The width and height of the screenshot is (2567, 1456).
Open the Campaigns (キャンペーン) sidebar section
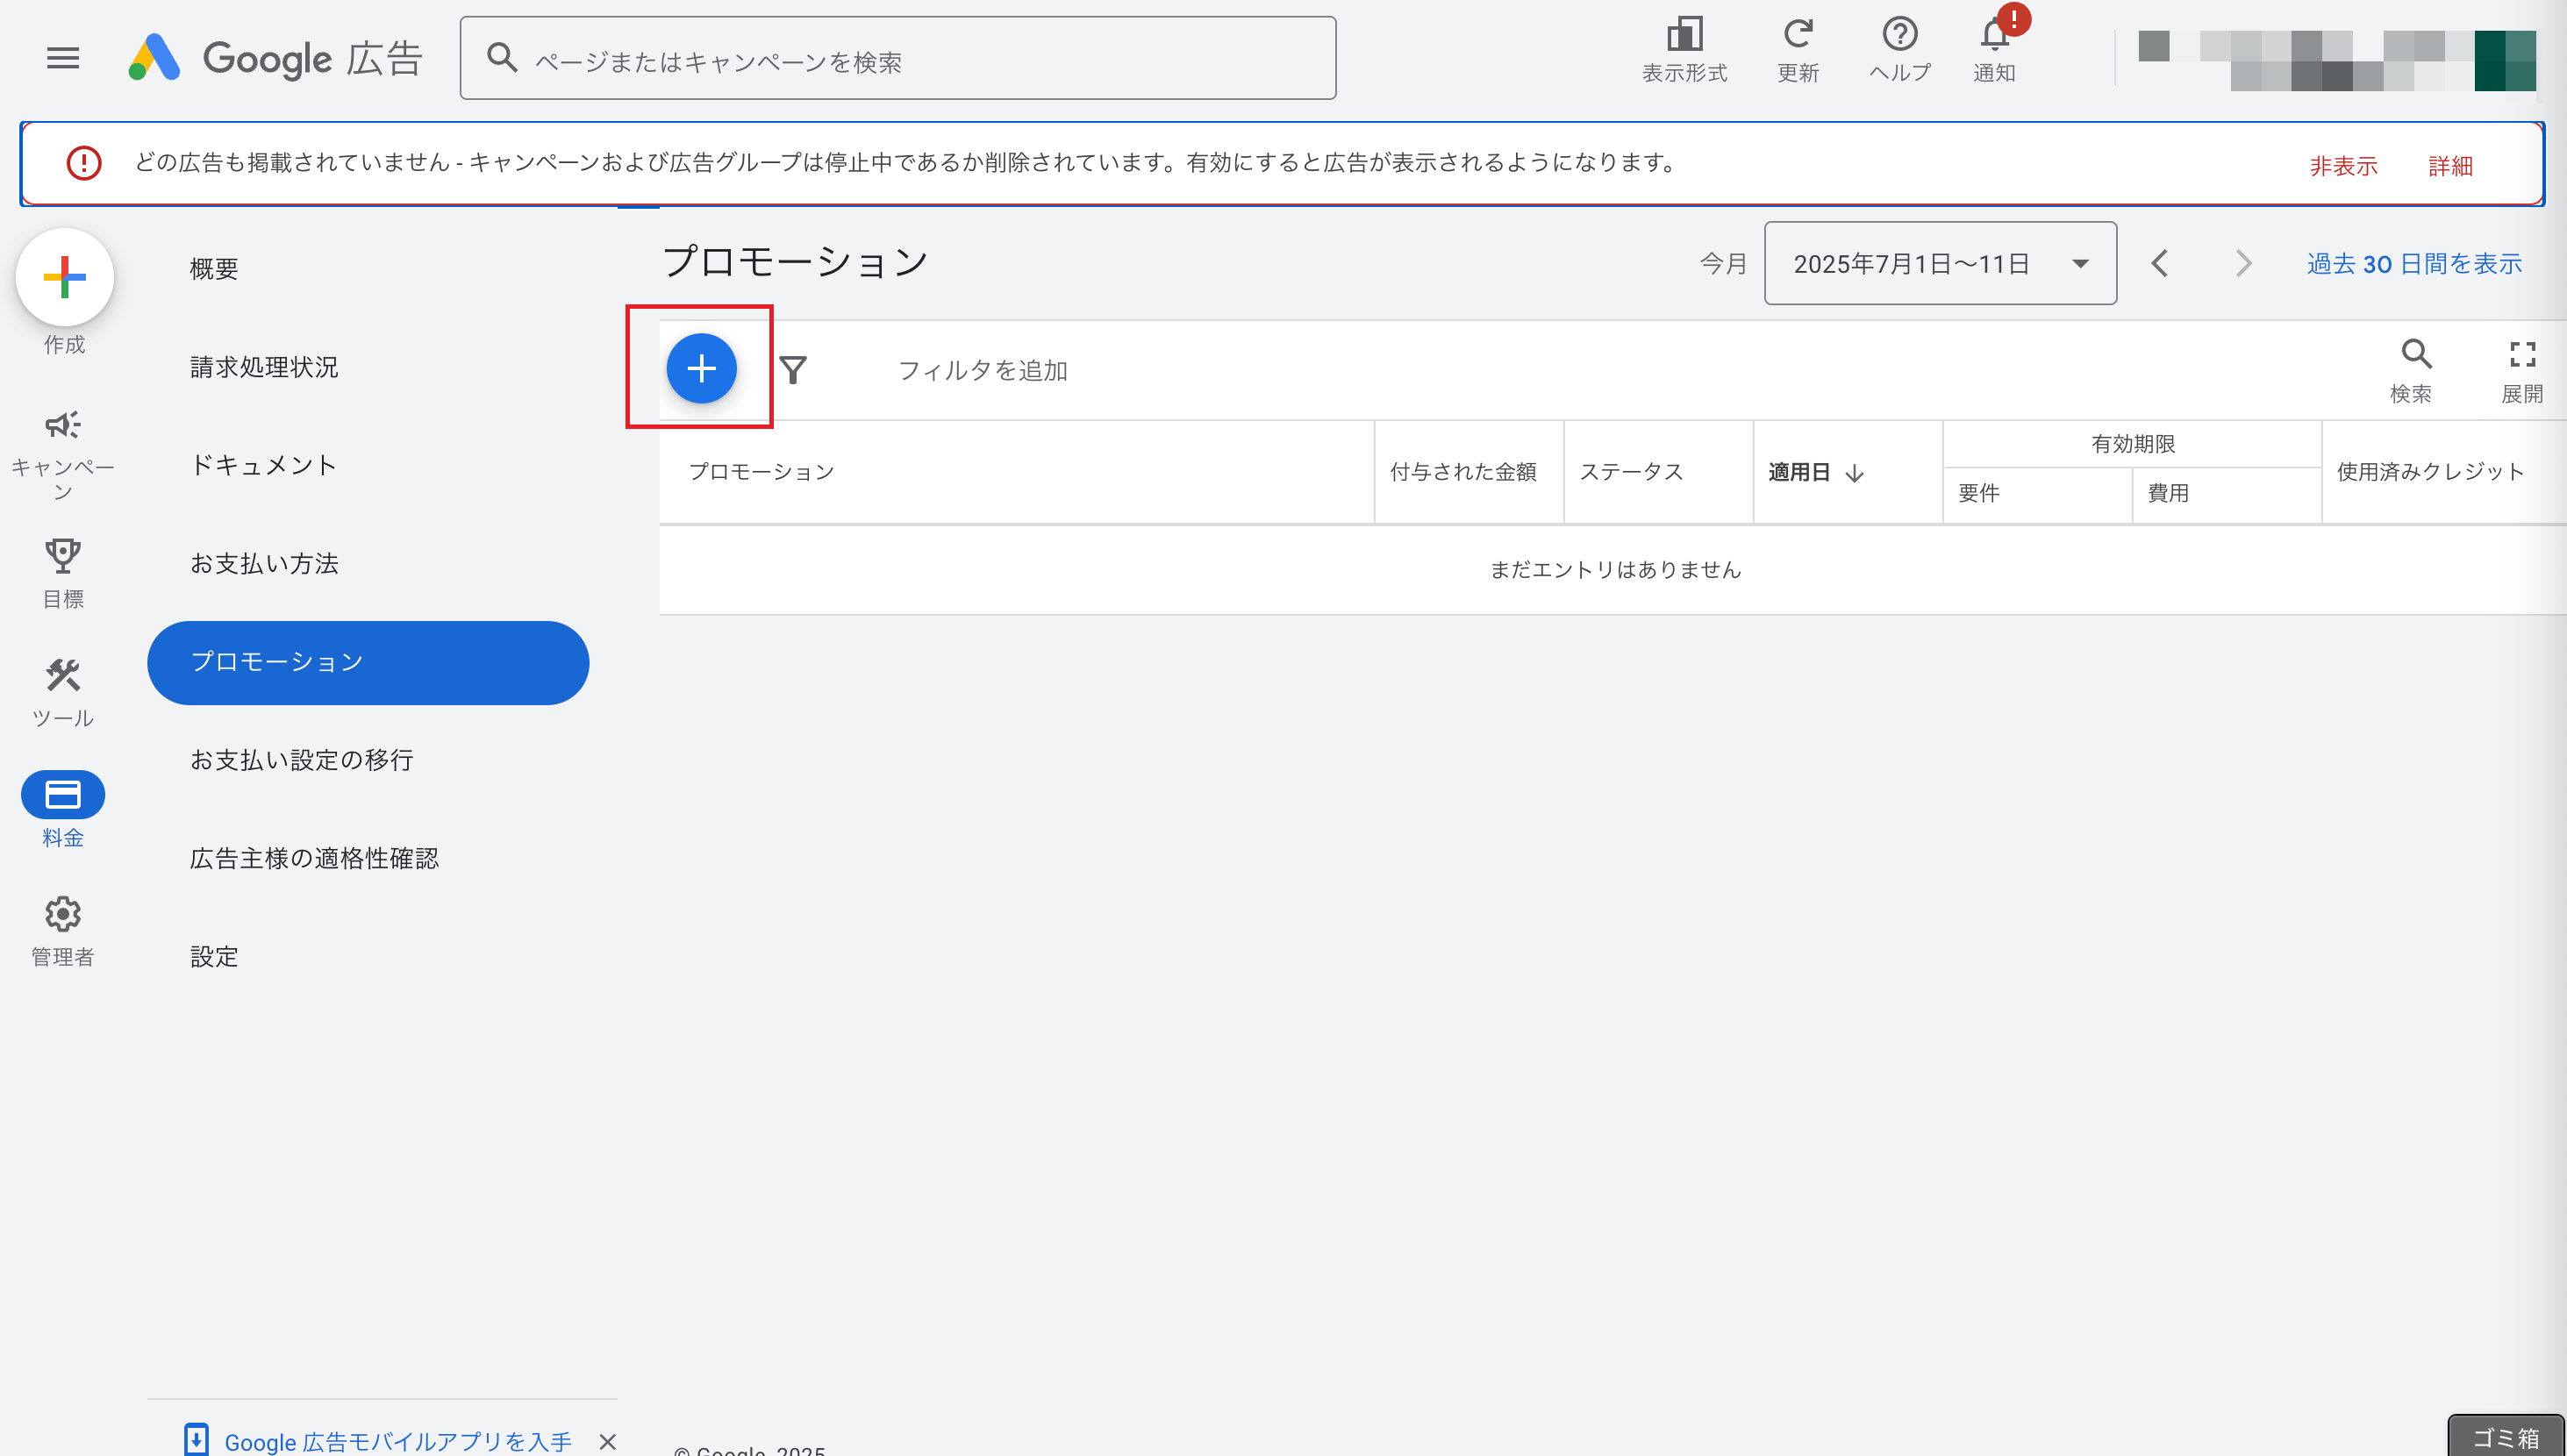point(63,426)
